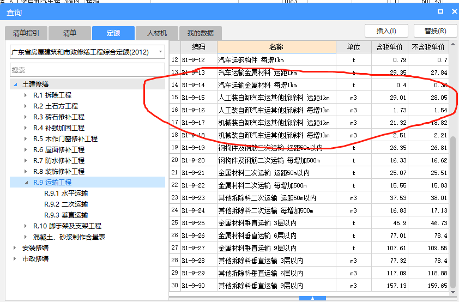Select row 金属材料二次运输 运距50m以内

[x=264, y=173]
